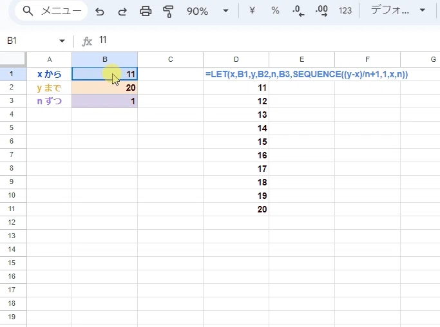
Task: Redo the last action
Action: [x=122, y=11]
